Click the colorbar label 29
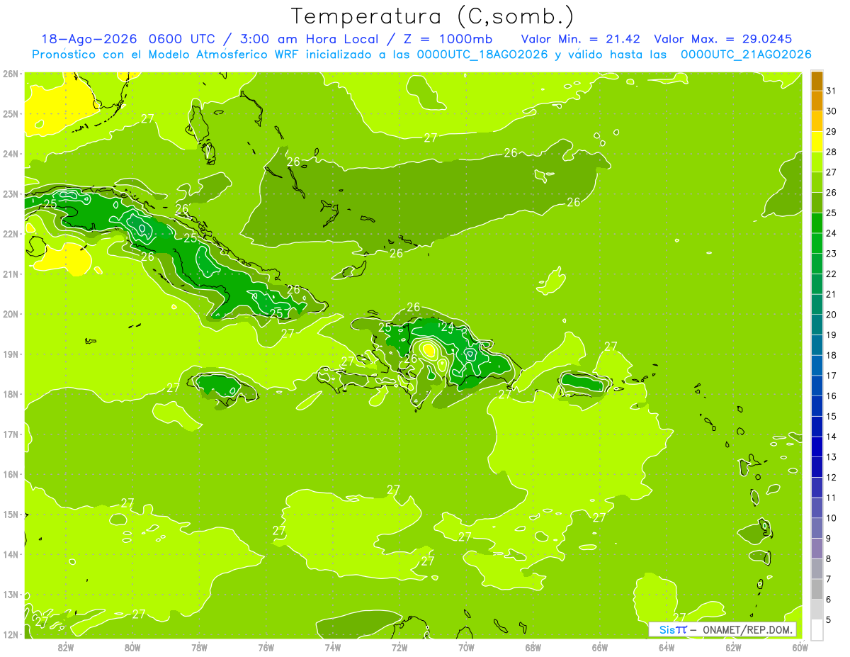The width and height of the screenshot is (850, 657). (831, 132)
